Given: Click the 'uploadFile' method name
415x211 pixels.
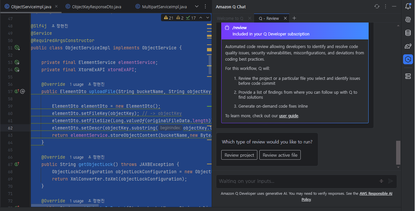Looking at the screenshot, I should click(x=102, y=91).
